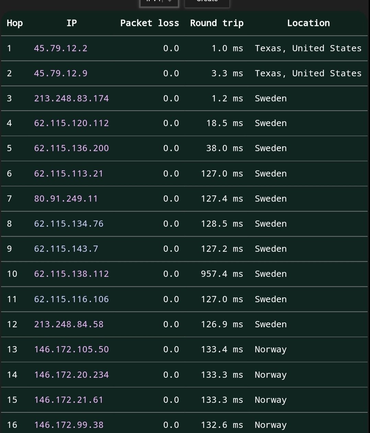Open IP 62.115.116.106 link

point(71,299)
